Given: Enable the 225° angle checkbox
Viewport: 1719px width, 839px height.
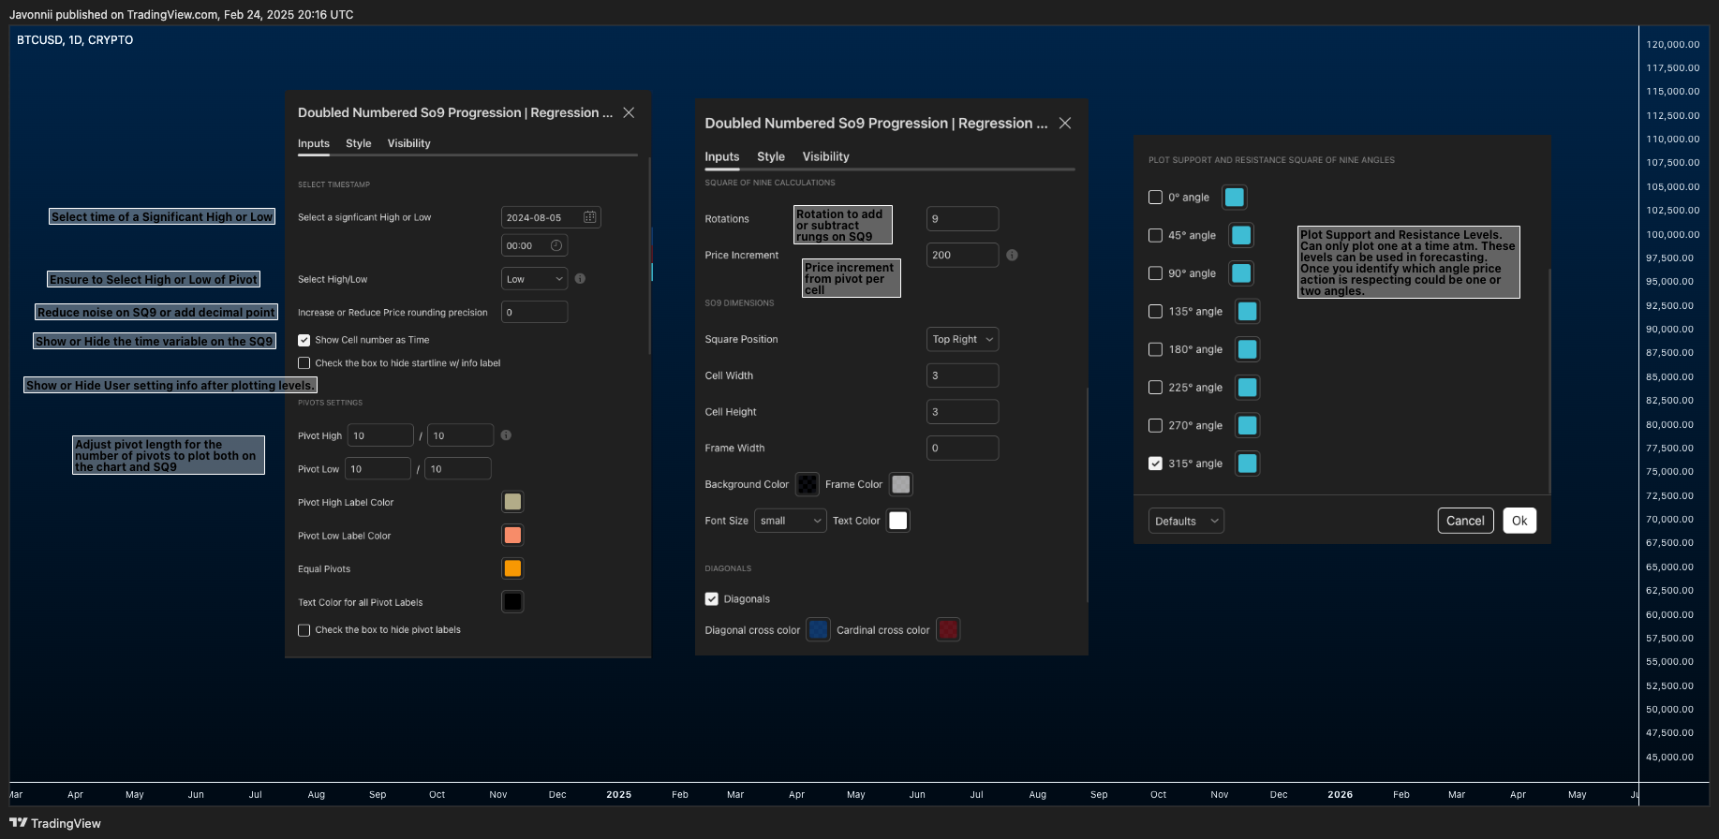Looking at the screenshot, I should [1155, 388].
